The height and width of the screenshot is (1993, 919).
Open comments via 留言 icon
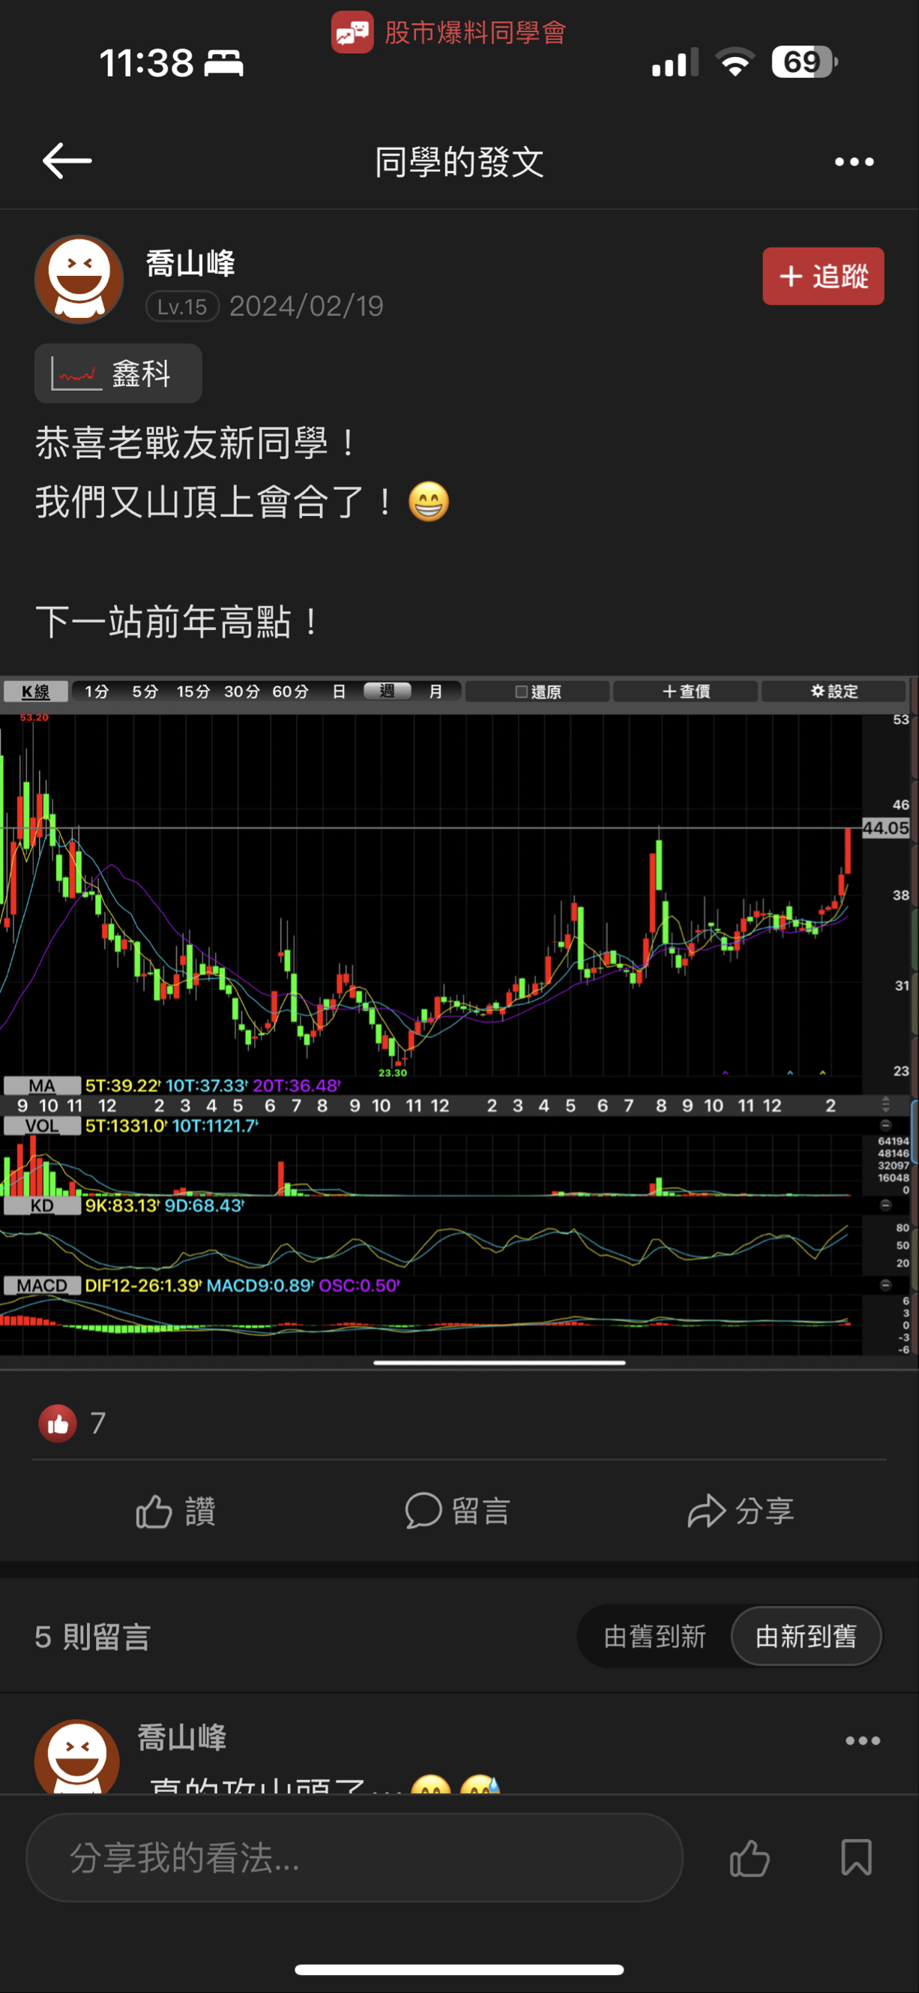[x=457, y=1511]
